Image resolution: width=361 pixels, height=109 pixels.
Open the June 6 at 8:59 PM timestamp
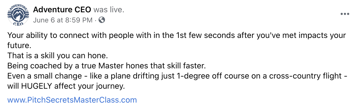click(x=63, y=20)
